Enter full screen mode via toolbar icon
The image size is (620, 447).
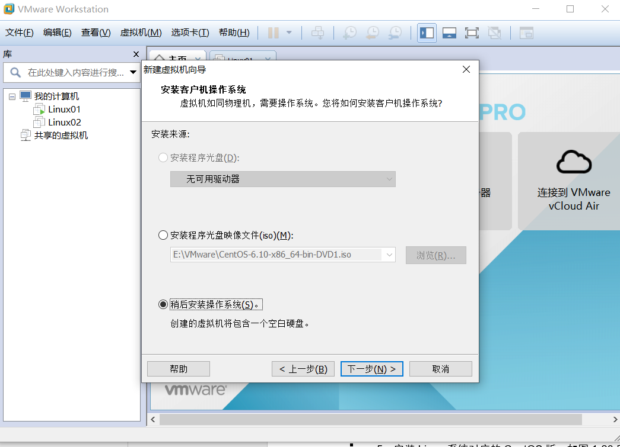[472, 33]
